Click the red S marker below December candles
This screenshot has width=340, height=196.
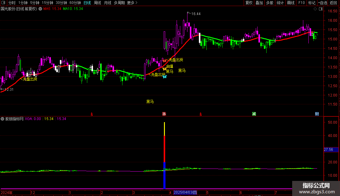(92, 114)
